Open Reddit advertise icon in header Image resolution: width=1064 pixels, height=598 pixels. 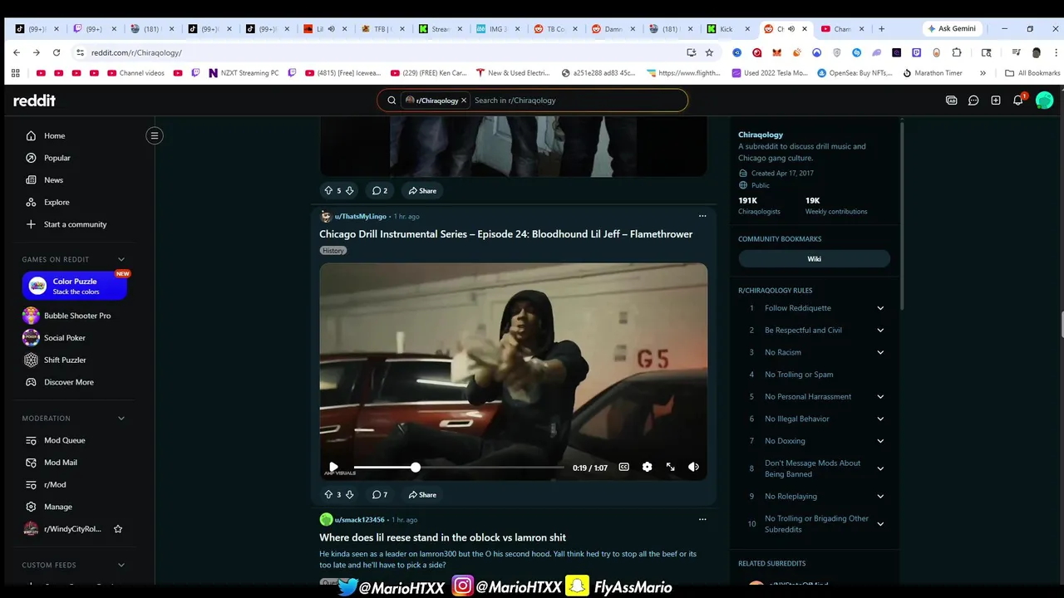coord(952,100)
